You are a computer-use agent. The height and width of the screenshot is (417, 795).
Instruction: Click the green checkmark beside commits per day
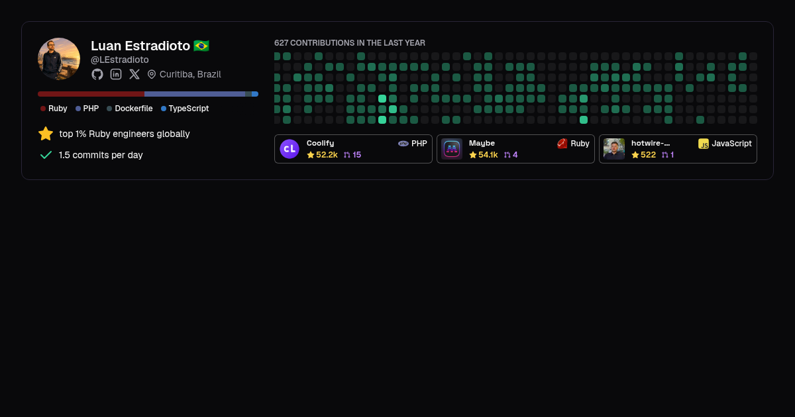pos(46,155)
